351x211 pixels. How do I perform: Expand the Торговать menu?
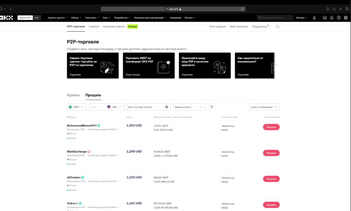click(92, 18)
